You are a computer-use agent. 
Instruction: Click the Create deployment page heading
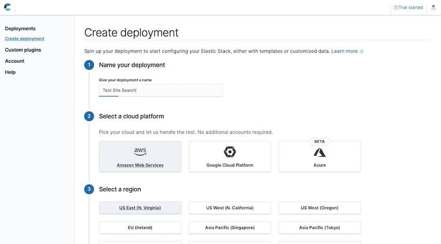click(131, 33)
